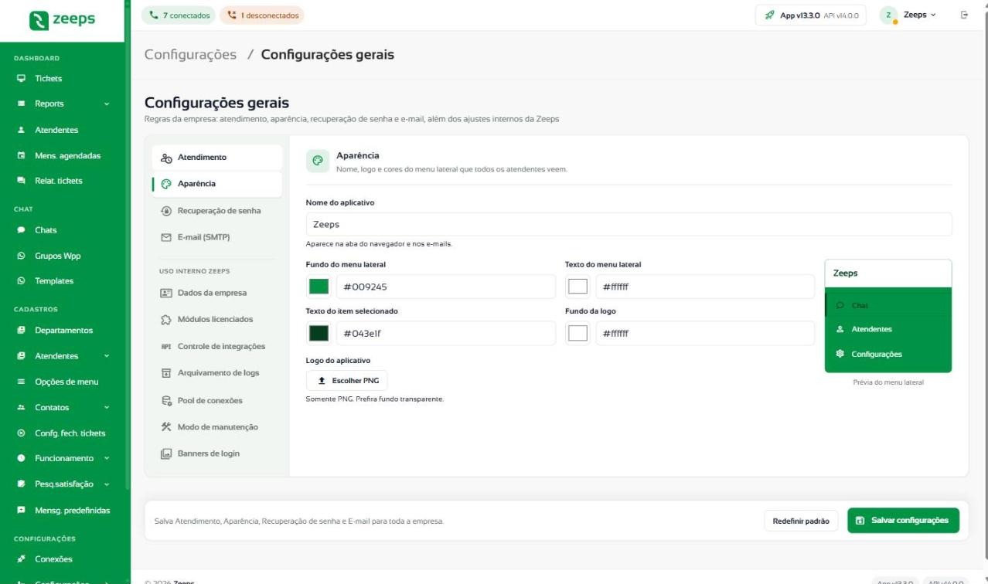Click Configurações item in sidebar preview
The image size is (988, 584).
click(x=888, y=355)
